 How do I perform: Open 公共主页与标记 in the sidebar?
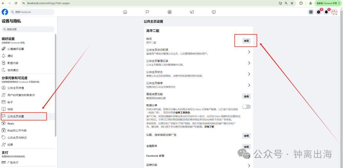[27, 138]
